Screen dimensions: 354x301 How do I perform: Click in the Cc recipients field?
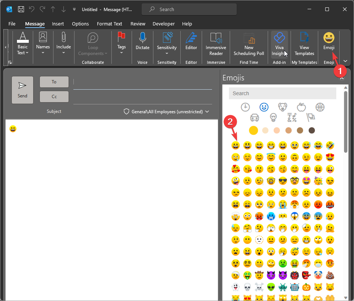coord(142,98)
